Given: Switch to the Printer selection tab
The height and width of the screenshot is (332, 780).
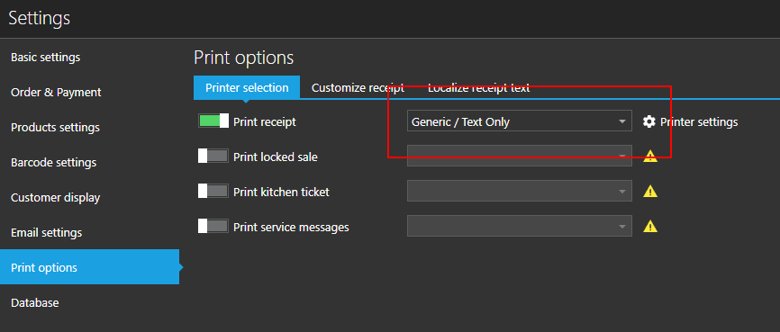Looking at the screenshot, I should 247,88.
